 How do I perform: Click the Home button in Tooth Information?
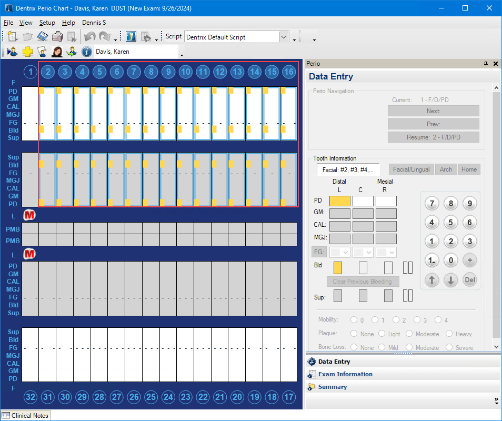click(x=469, y=169)
